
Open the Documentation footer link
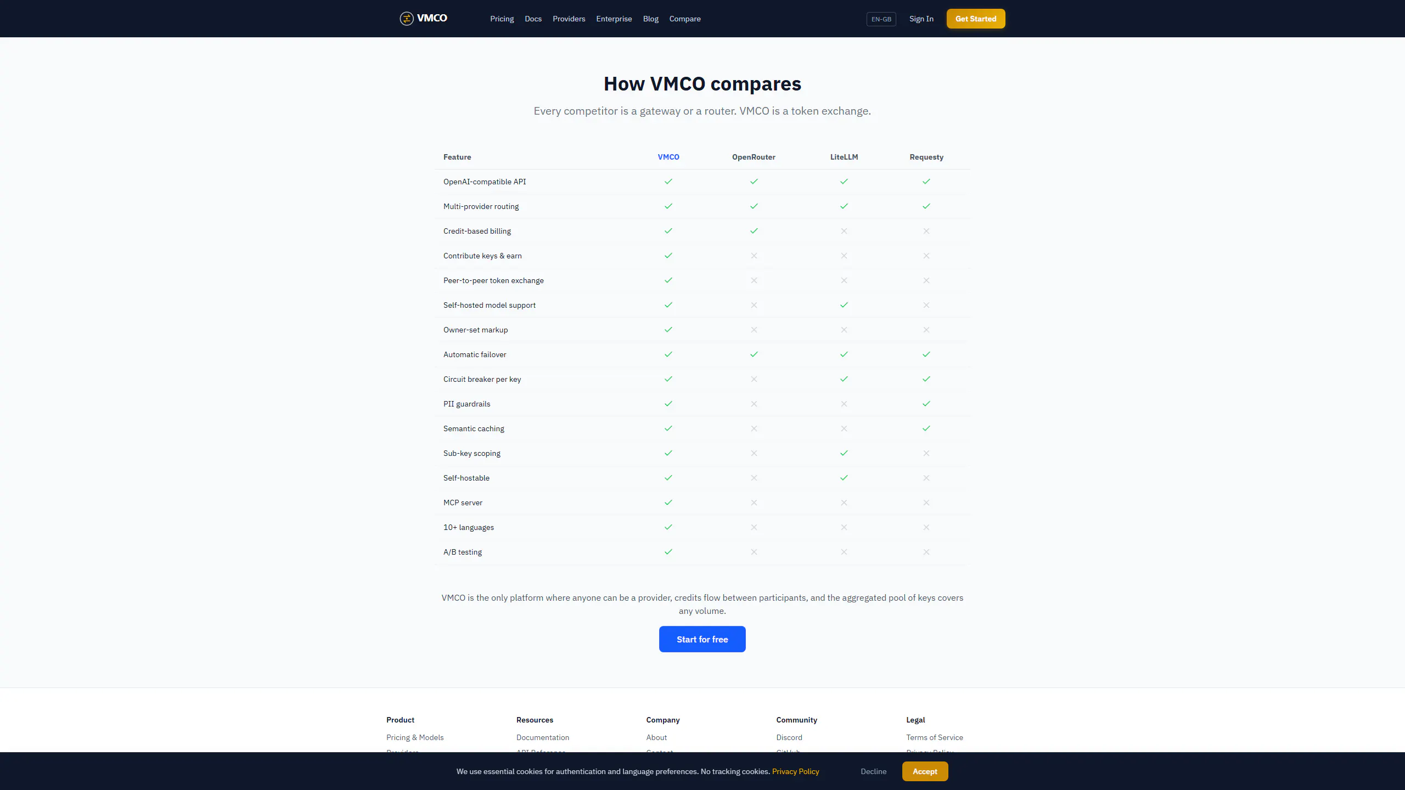click(x=543, y=737)
